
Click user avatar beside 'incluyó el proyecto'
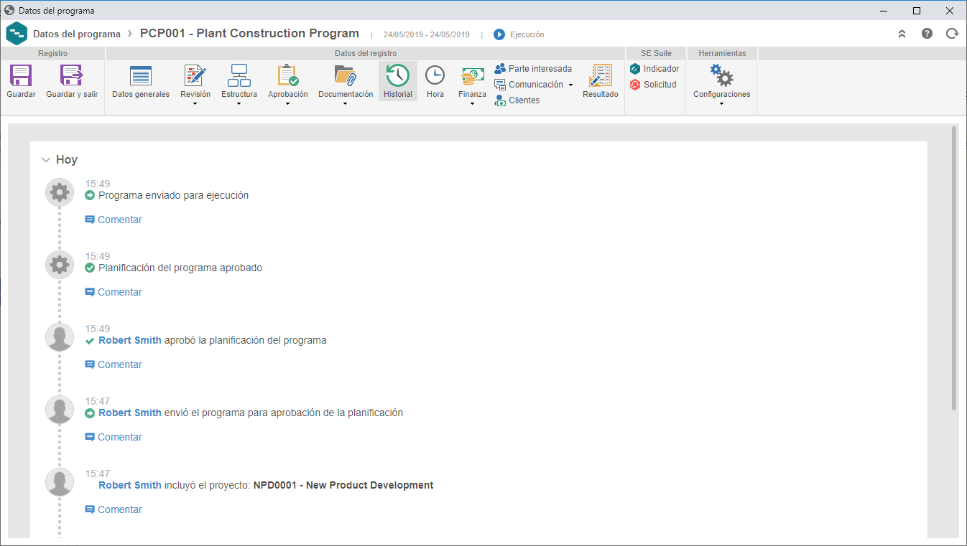point(60,482)
